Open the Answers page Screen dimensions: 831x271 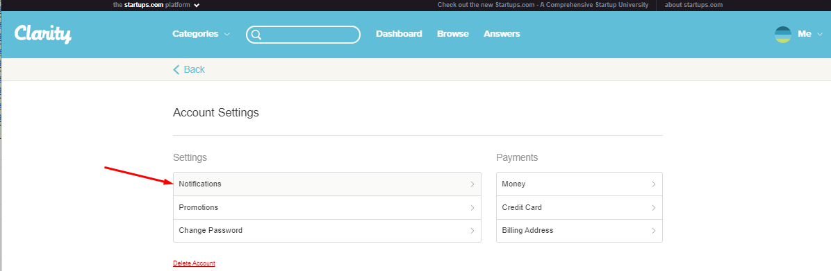[x=502, y=34]
